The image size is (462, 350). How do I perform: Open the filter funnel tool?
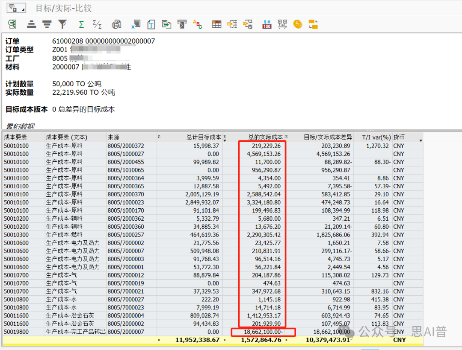click(x=63, y=24)
